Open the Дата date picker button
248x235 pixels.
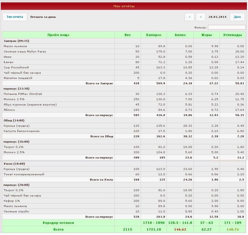tap(237, 17)
